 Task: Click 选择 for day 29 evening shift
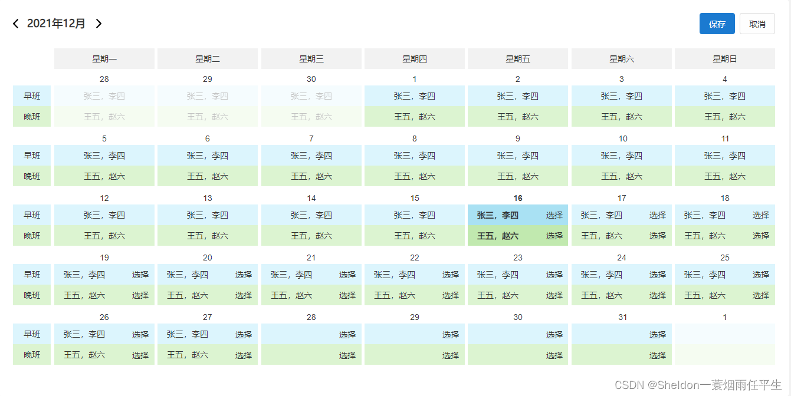pyautogui.click(x=451, y=355)
